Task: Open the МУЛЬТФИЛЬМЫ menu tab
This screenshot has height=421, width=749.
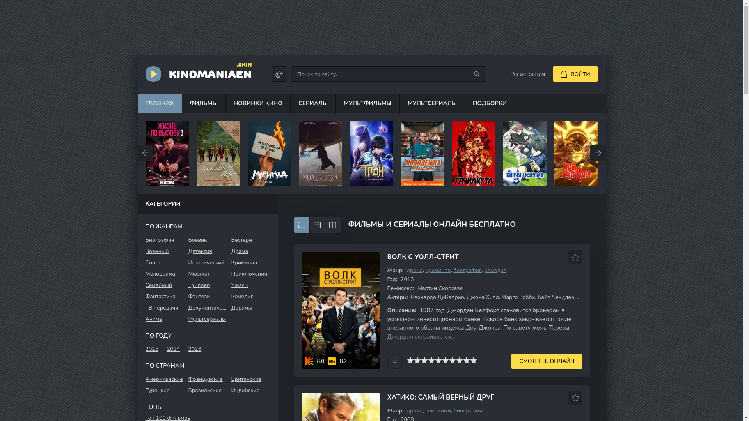Action: (x=367, y=103)
